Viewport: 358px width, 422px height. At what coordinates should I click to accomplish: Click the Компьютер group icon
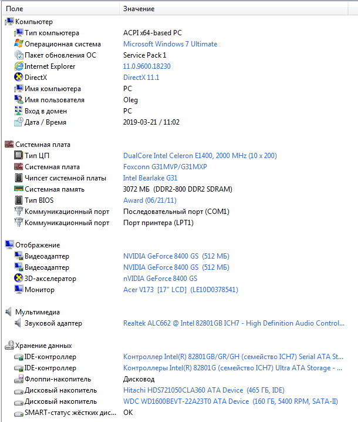coord(9,22)
